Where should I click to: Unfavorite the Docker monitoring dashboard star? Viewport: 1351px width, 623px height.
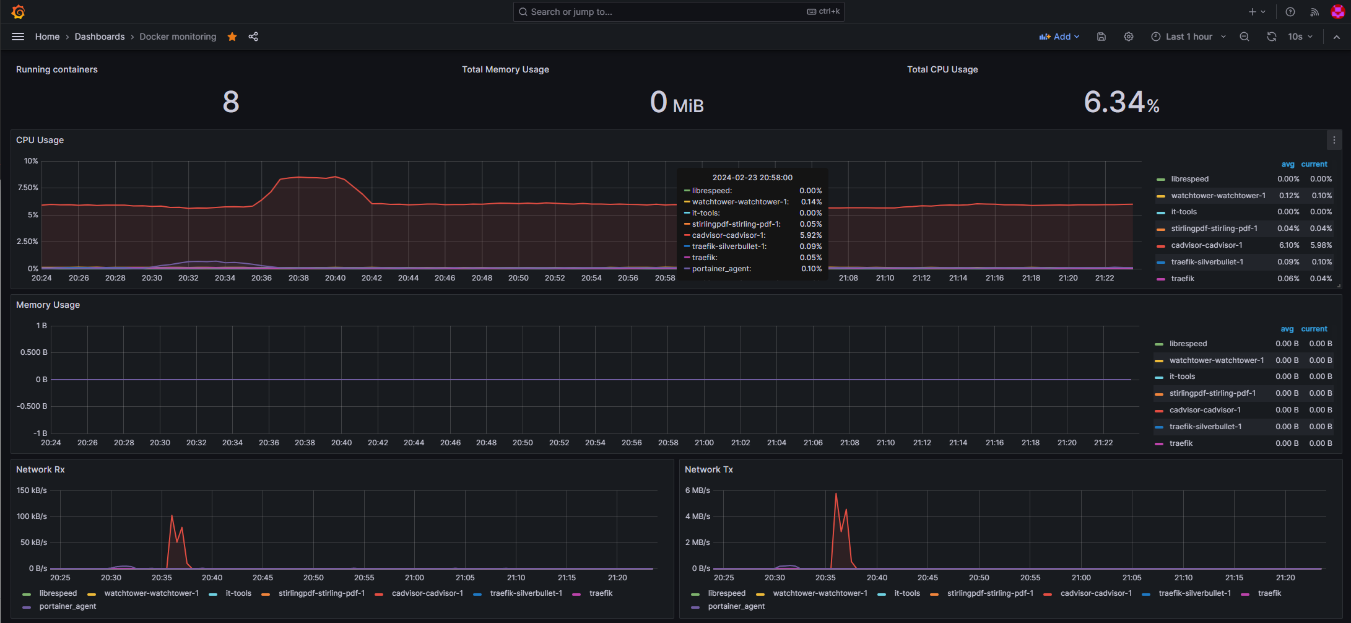pyautogui.click(x=232, y=37)
